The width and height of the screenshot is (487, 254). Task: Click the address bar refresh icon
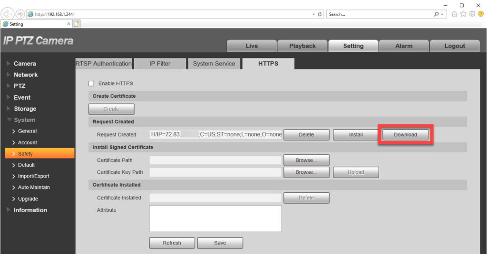(x=320, y=14)
